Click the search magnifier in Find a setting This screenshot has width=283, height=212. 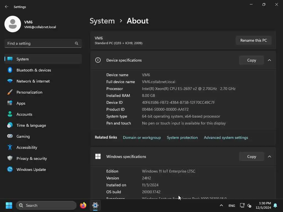(x=77, y=43)
